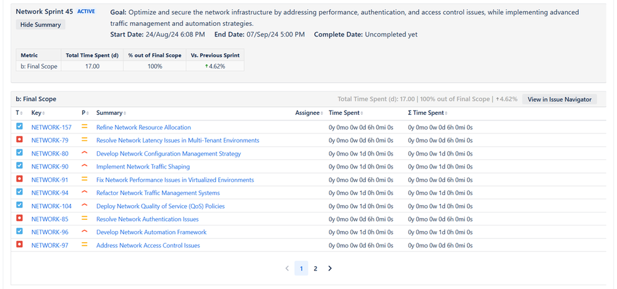Hide the sprint summary
The width and height of the screenshot is (617, 289).
click(x=41, y=25)
